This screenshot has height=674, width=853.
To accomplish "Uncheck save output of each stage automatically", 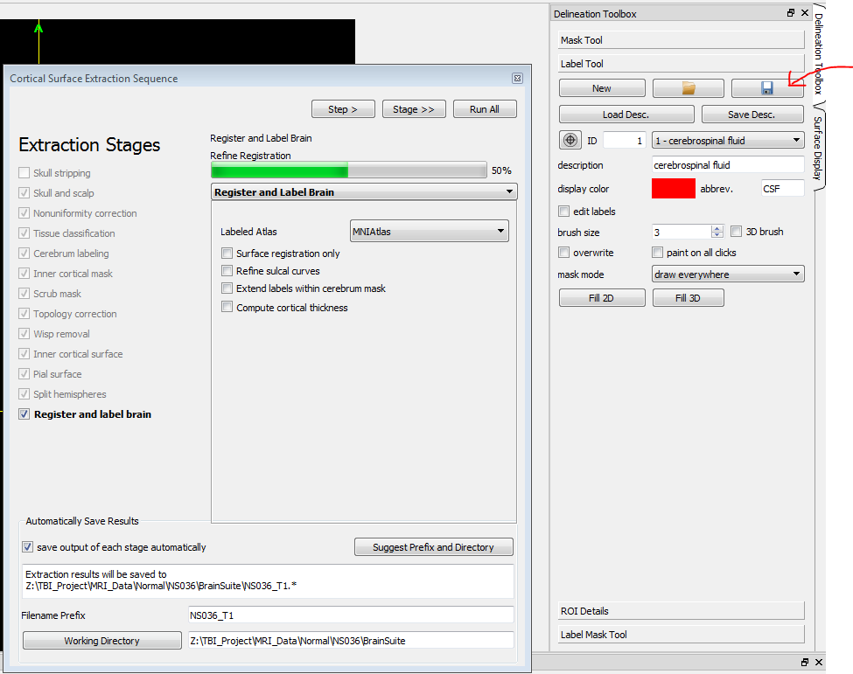I will coord(27,547).
